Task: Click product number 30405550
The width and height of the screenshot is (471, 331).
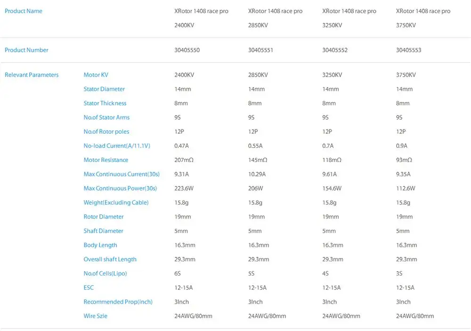Action: [187, 50]
